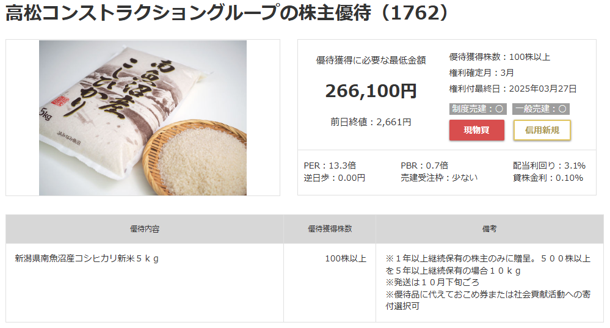Click the 配当利回り 3.1% value
This screenshot has width=610, height=328.
pos(549,166)
